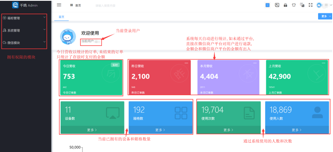
Task: Collapse sidebar with the hamburger menu icon
Action: point(59,5)
